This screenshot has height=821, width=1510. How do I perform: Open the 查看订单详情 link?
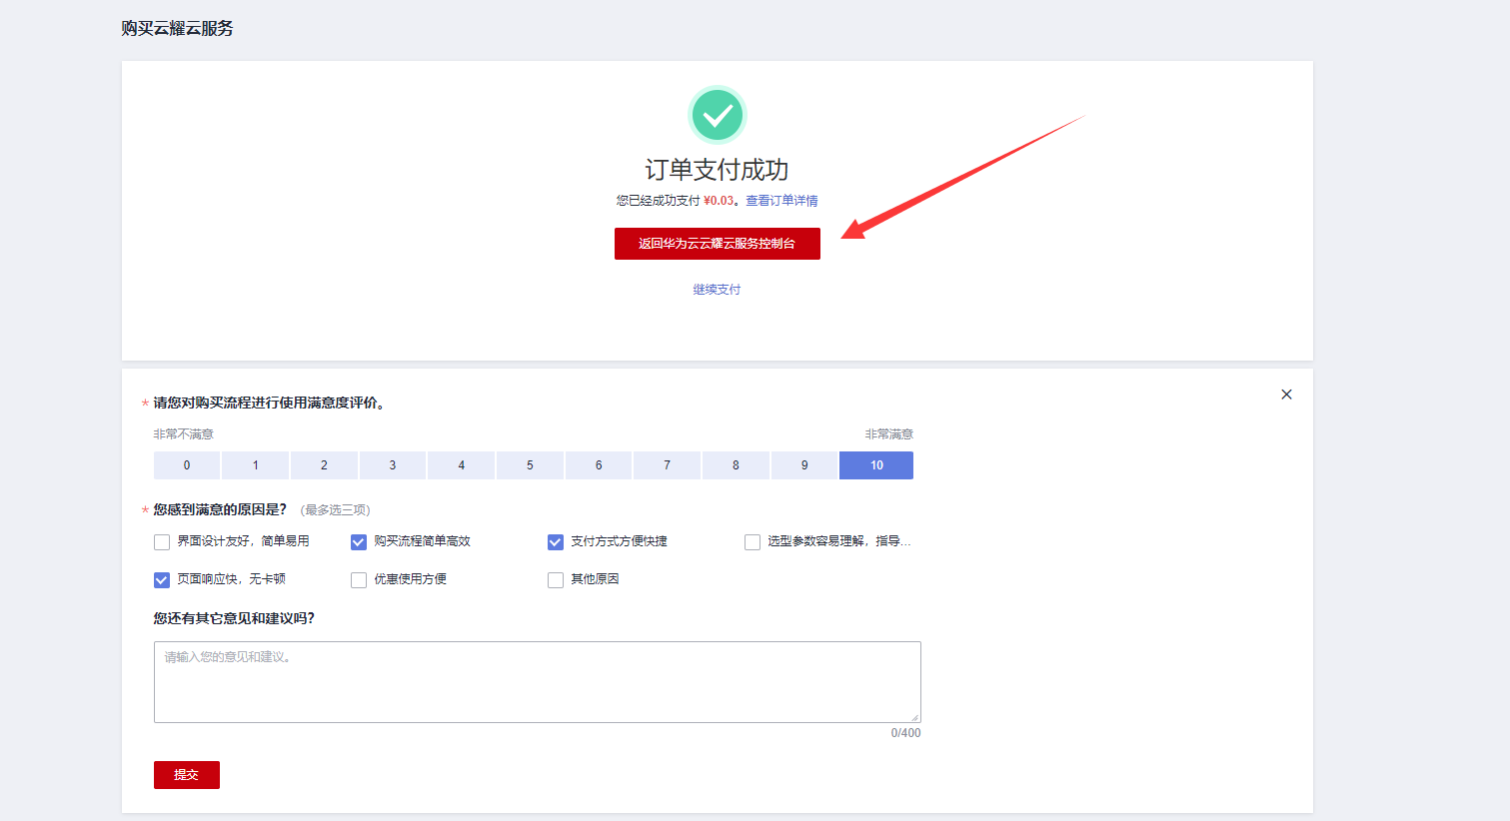781,201
